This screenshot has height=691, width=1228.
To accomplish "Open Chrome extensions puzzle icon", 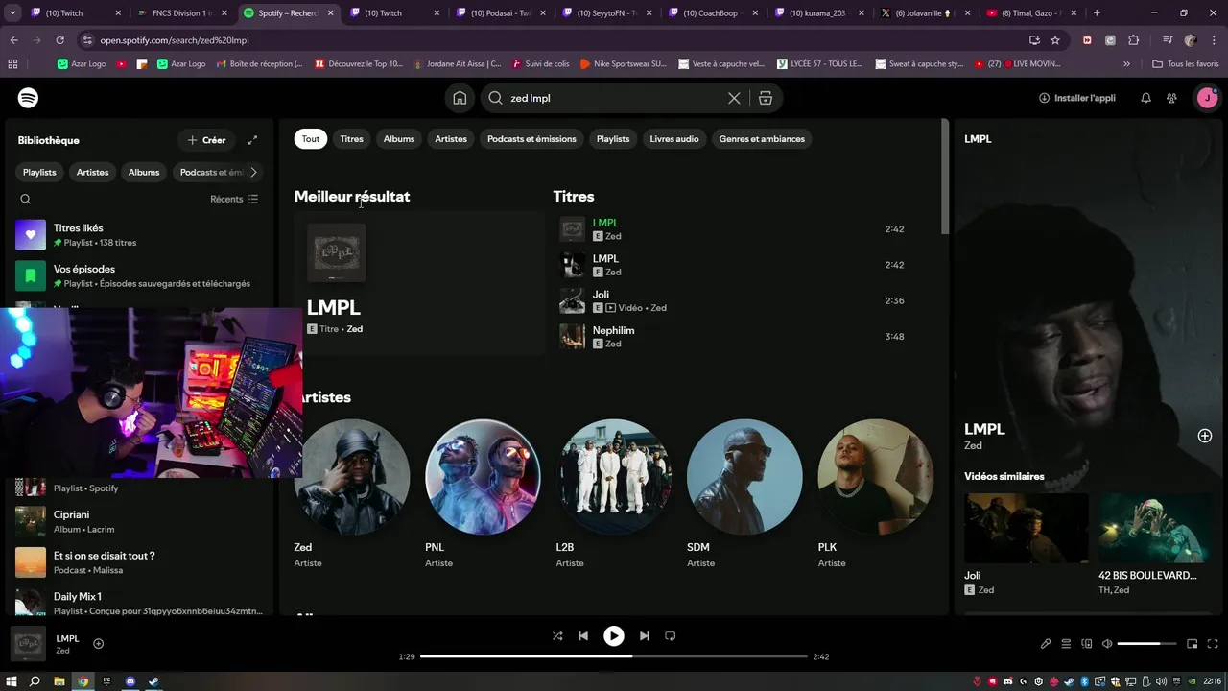I will coord(1134,40).
